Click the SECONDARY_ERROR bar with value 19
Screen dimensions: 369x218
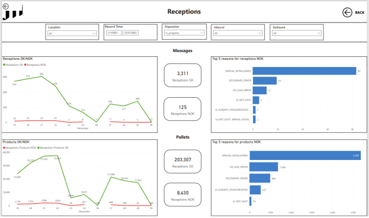click(x=265, y=81)
